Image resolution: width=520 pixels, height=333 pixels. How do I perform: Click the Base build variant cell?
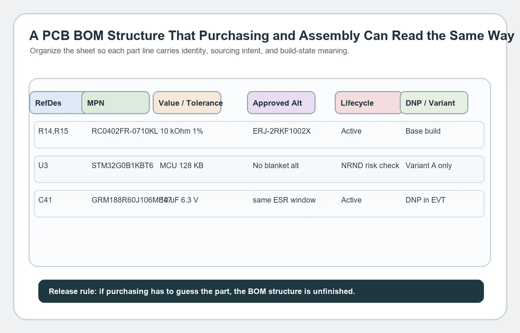tap(423, 131)
